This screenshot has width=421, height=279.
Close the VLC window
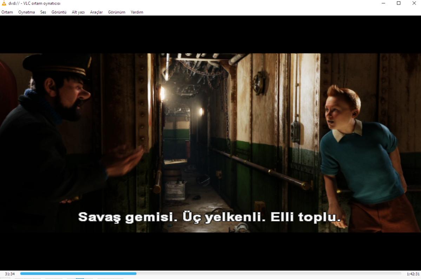(x=414, y=3)
